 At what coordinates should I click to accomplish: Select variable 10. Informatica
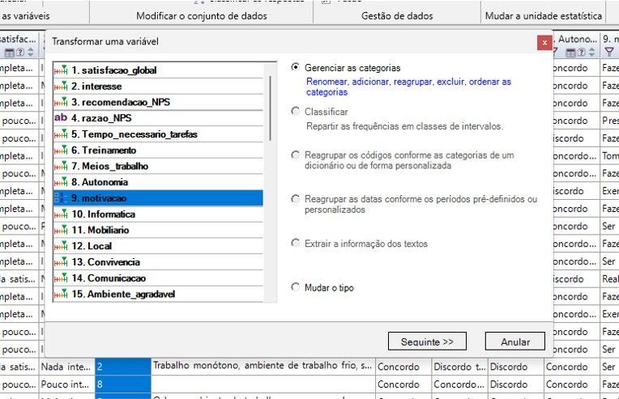point(158,214)
